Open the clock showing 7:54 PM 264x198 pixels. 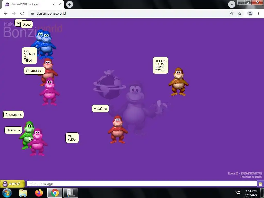click(x=251, y=193)
